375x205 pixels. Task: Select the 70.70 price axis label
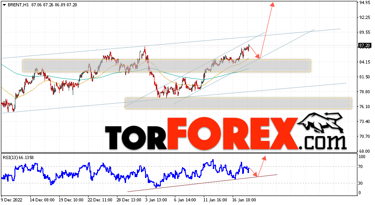pyautogui.click(x=365, y=137)
